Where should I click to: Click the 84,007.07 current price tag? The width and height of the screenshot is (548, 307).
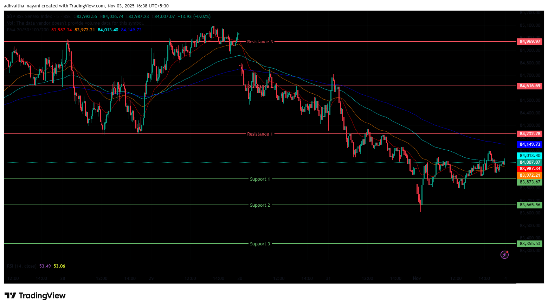click(x=529, y=162)
